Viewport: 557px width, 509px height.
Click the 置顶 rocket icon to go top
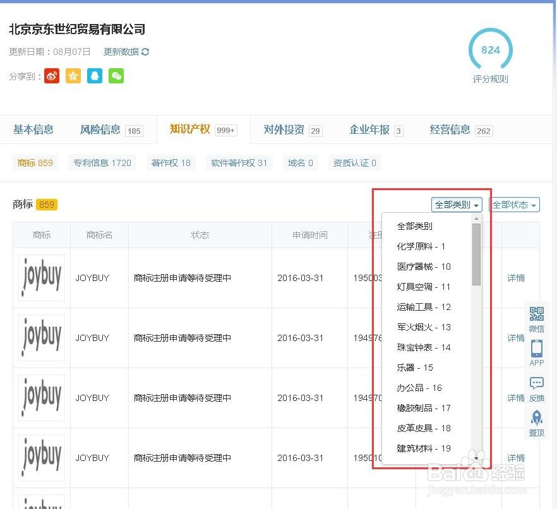pyautogui.click(x=536, y=423)
